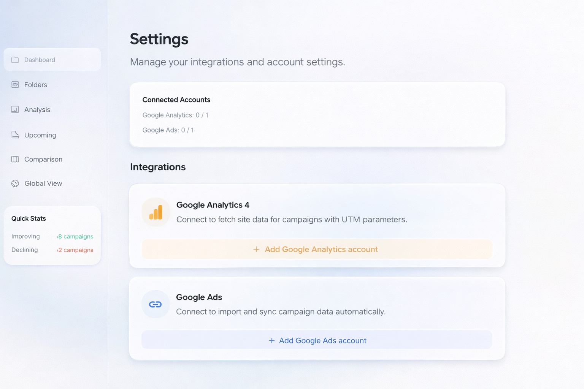Select the Connected Accounts card
Screen dimensions: 584x389
click(317, 114)
